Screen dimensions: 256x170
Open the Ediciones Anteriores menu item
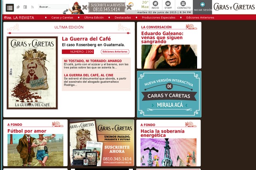pos(200,17)
